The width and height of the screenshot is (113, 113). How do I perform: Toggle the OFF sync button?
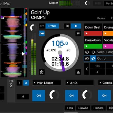(42, 26)
